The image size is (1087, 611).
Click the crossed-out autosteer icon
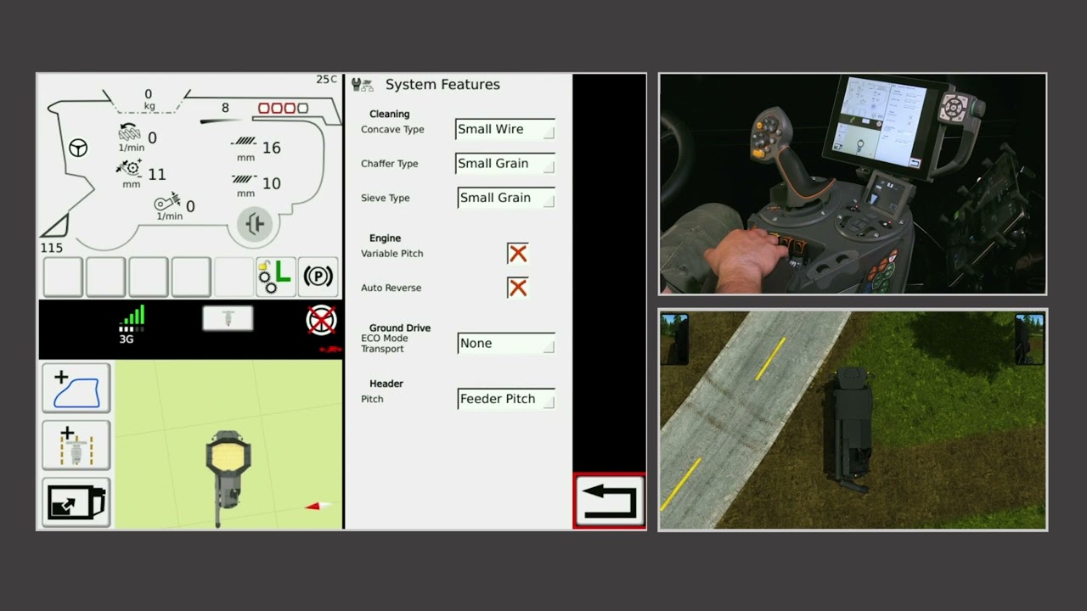[x=321, y=321]
